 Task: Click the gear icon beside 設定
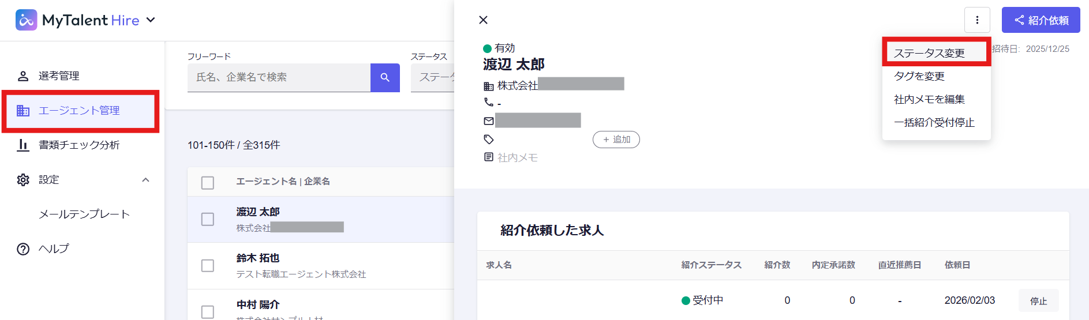23,180
